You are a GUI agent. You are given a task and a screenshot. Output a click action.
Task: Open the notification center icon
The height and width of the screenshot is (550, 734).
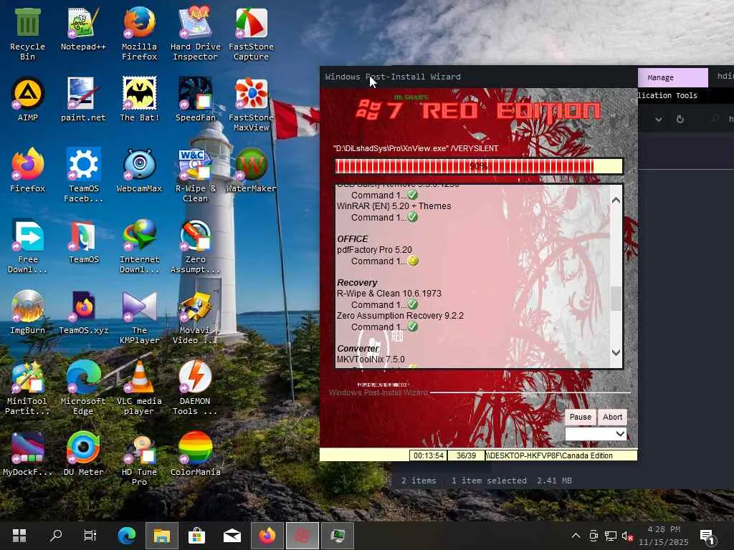pos(707,537)
